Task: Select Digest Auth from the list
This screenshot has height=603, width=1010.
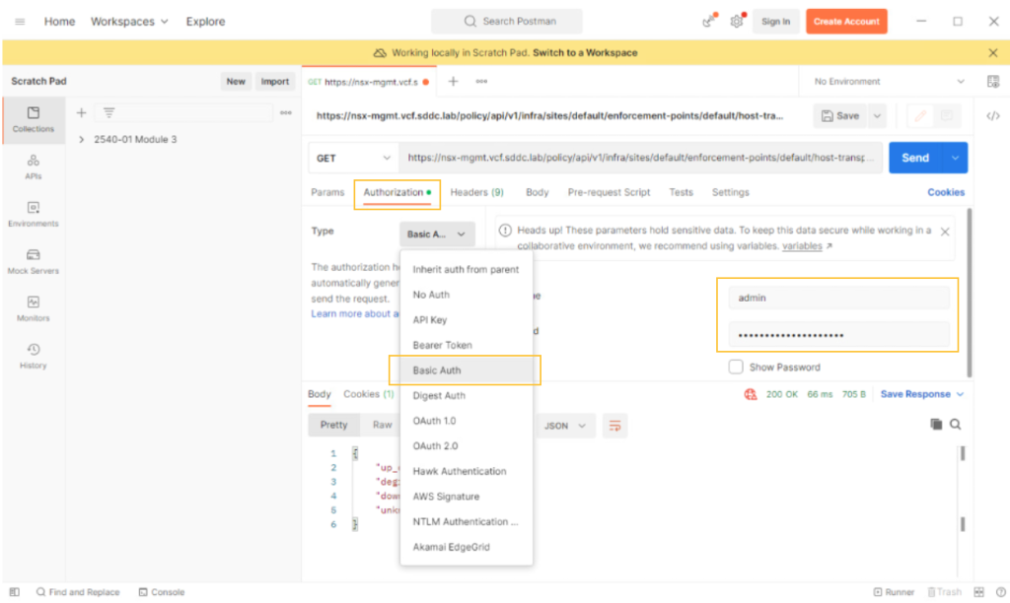Action: [x=466, y=396]
